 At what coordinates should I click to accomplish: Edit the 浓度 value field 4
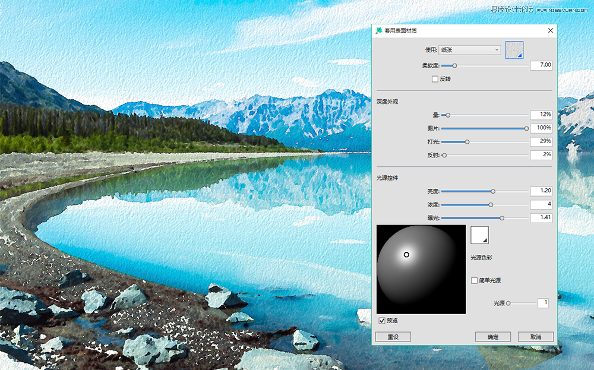point(541,204)
